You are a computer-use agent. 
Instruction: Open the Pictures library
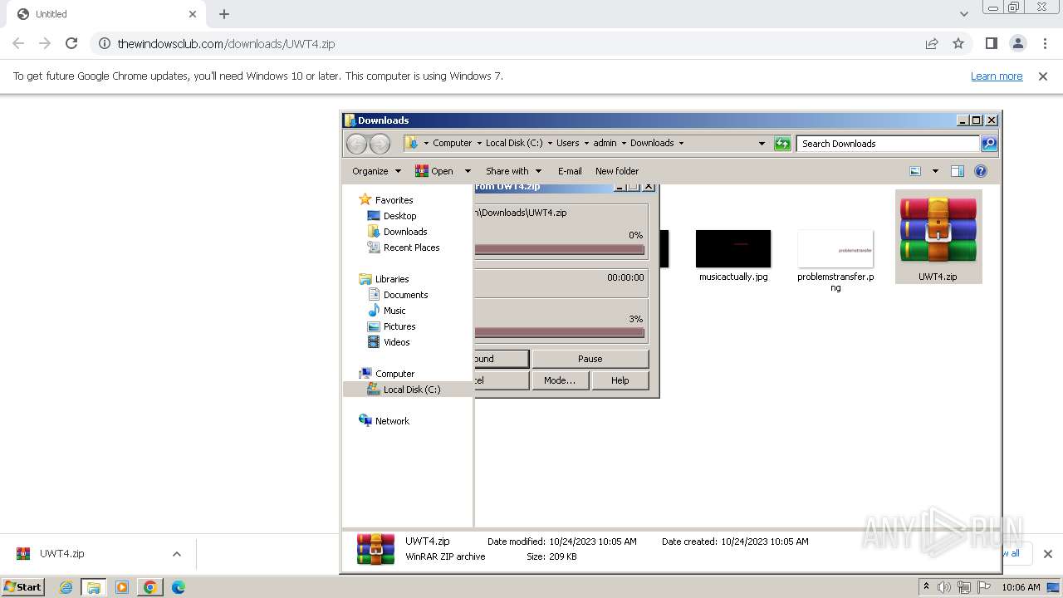click(x=399, y=326)
